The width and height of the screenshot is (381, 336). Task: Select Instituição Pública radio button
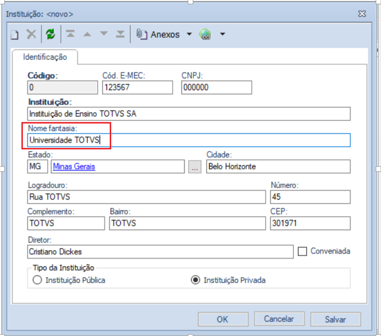[37, 280]
